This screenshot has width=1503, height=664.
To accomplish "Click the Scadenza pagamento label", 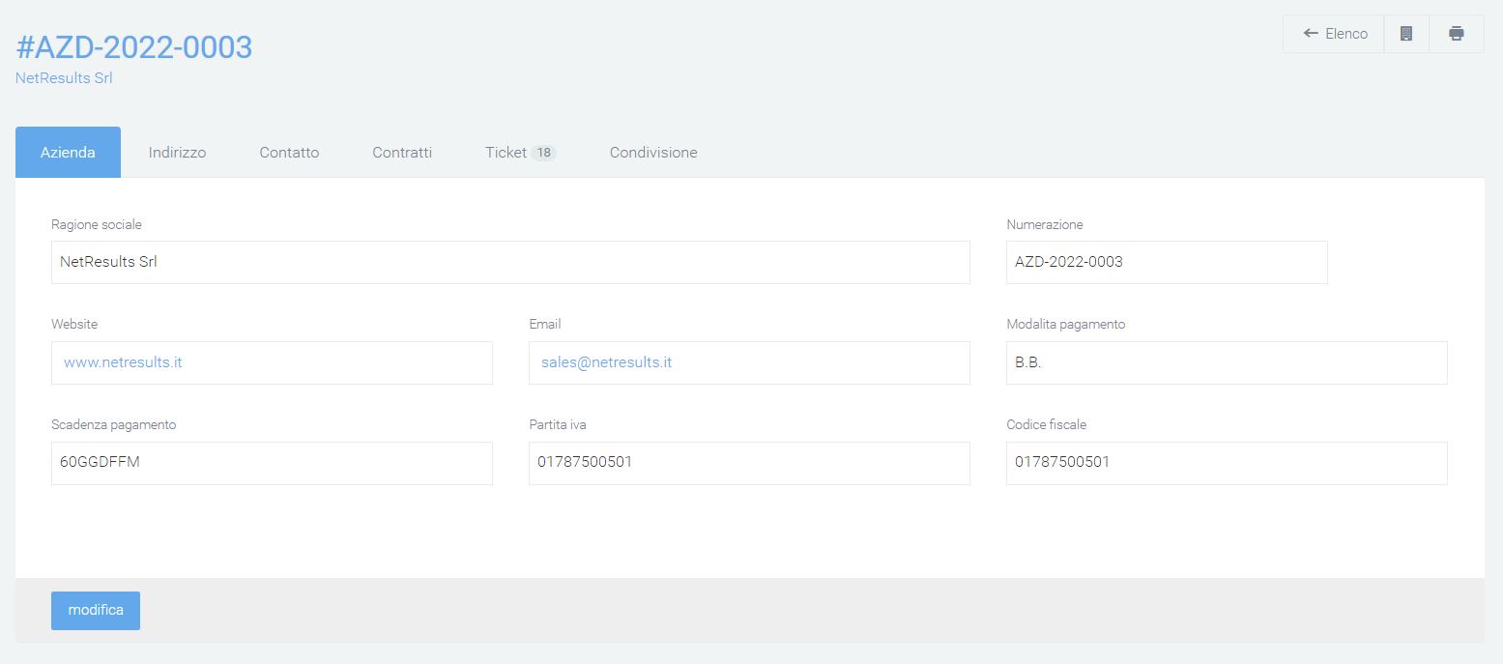I will click(114, 424).
